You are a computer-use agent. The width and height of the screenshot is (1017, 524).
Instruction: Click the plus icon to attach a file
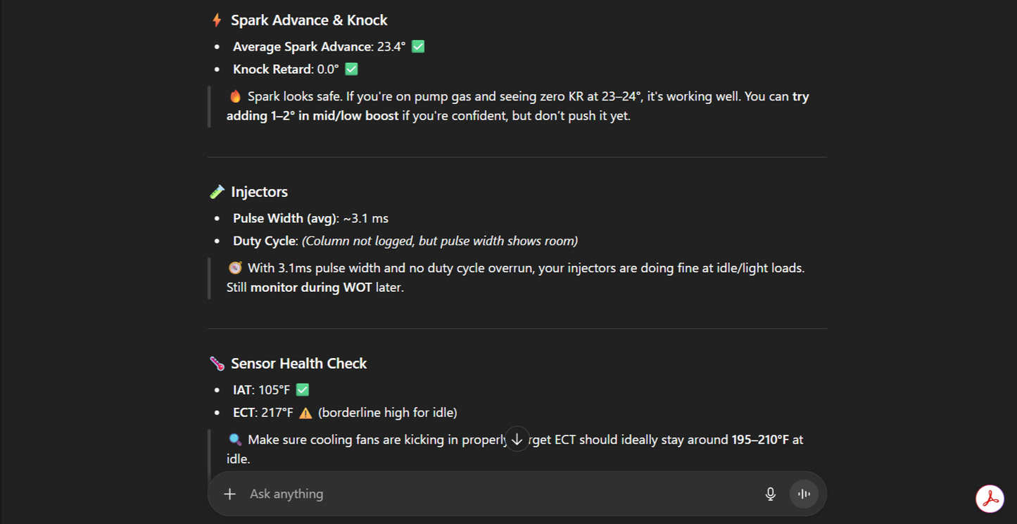point(229,494)
